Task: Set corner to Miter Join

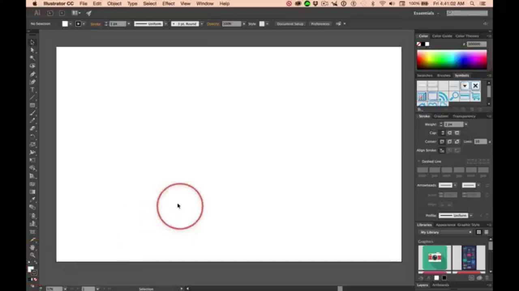Action: (442, 141)
